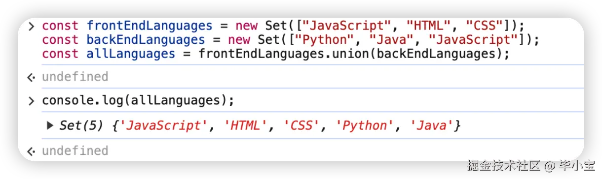The width and height of the screenshot is (602, 179).
Task: Click 'frontEndLanguages.union(backEndLanguages)' expression
Action: point(350,54)
